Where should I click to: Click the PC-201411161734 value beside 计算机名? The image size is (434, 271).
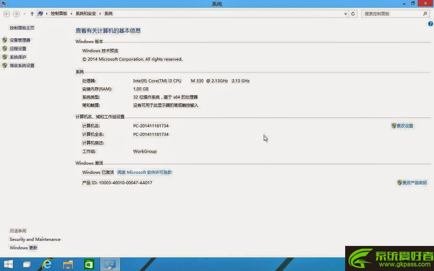tap(151, 126)
